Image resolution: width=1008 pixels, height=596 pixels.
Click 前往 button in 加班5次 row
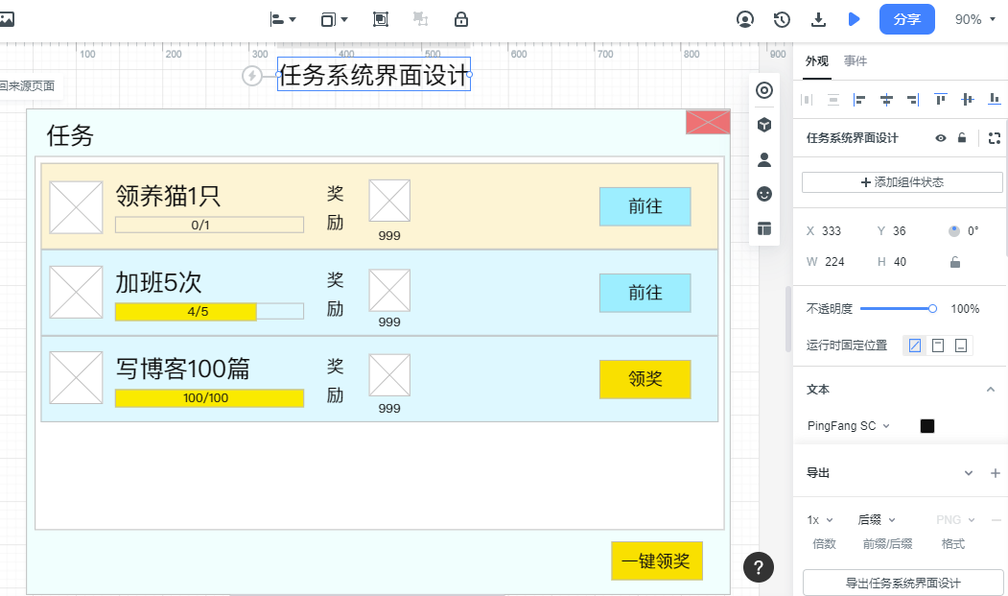[x=645, y=293]
